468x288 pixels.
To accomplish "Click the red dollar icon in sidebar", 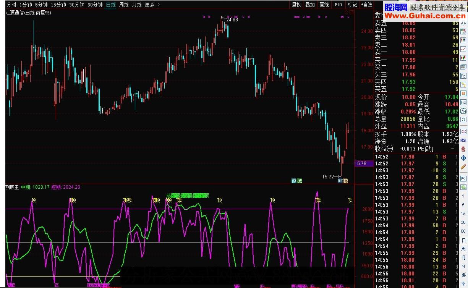I will tap(463, 149).
